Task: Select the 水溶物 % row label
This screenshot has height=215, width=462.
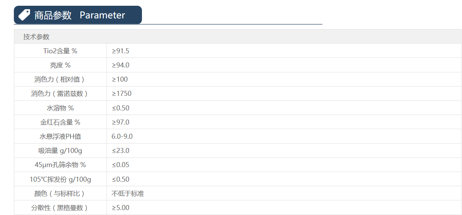Action: [x=60, y=108]
